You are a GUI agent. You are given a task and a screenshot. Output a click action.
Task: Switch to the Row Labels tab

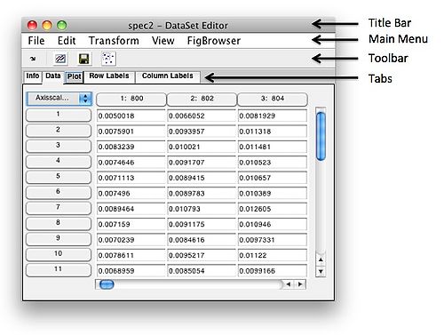click(109, 76)
